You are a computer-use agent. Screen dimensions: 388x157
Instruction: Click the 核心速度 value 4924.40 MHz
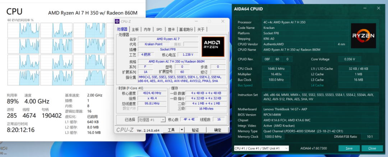coord(152,93)
